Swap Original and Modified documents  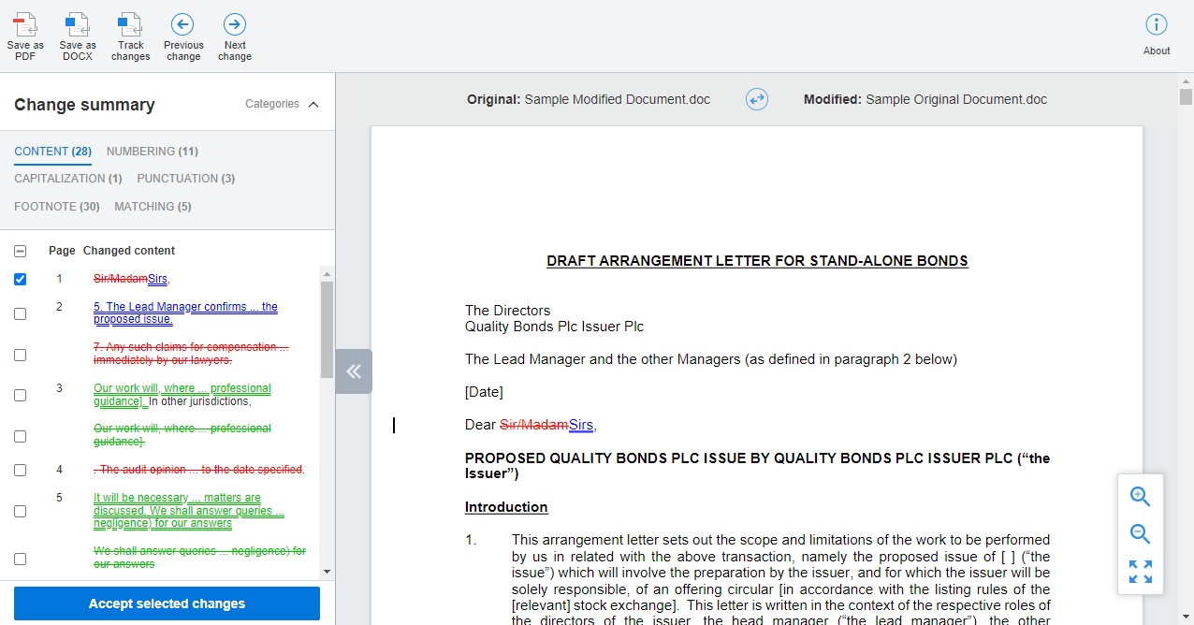(756, 99)
